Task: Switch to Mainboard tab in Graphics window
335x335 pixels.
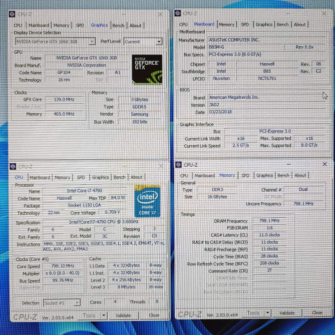Action: pos(39,25)
